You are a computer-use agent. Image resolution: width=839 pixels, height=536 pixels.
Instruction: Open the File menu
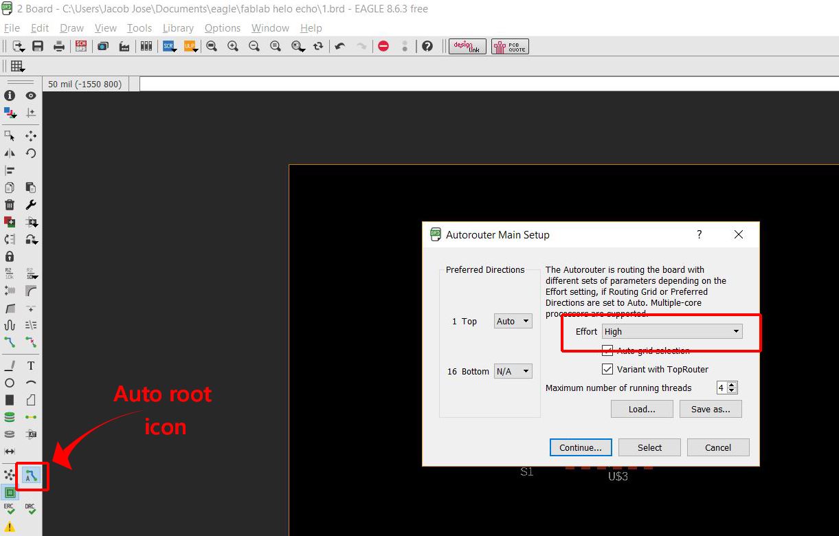(x=12, y=28)
